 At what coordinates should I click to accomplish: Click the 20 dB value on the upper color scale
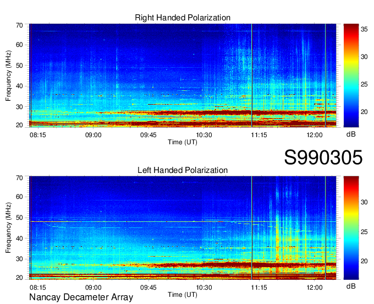(x=364, y=112)
